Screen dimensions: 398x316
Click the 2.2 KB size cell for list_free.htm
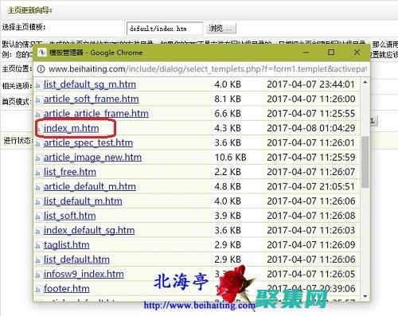[x=228, y=172]
